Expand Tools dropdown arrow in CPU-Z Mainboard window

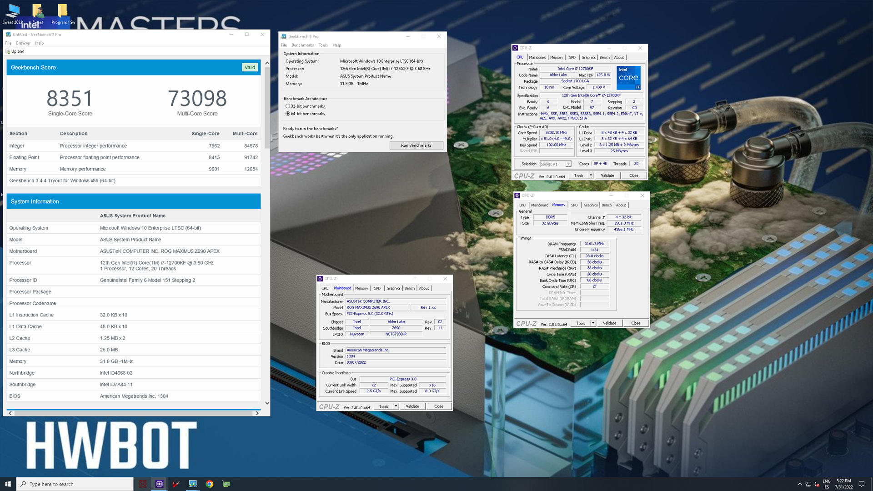coord(396,406)
